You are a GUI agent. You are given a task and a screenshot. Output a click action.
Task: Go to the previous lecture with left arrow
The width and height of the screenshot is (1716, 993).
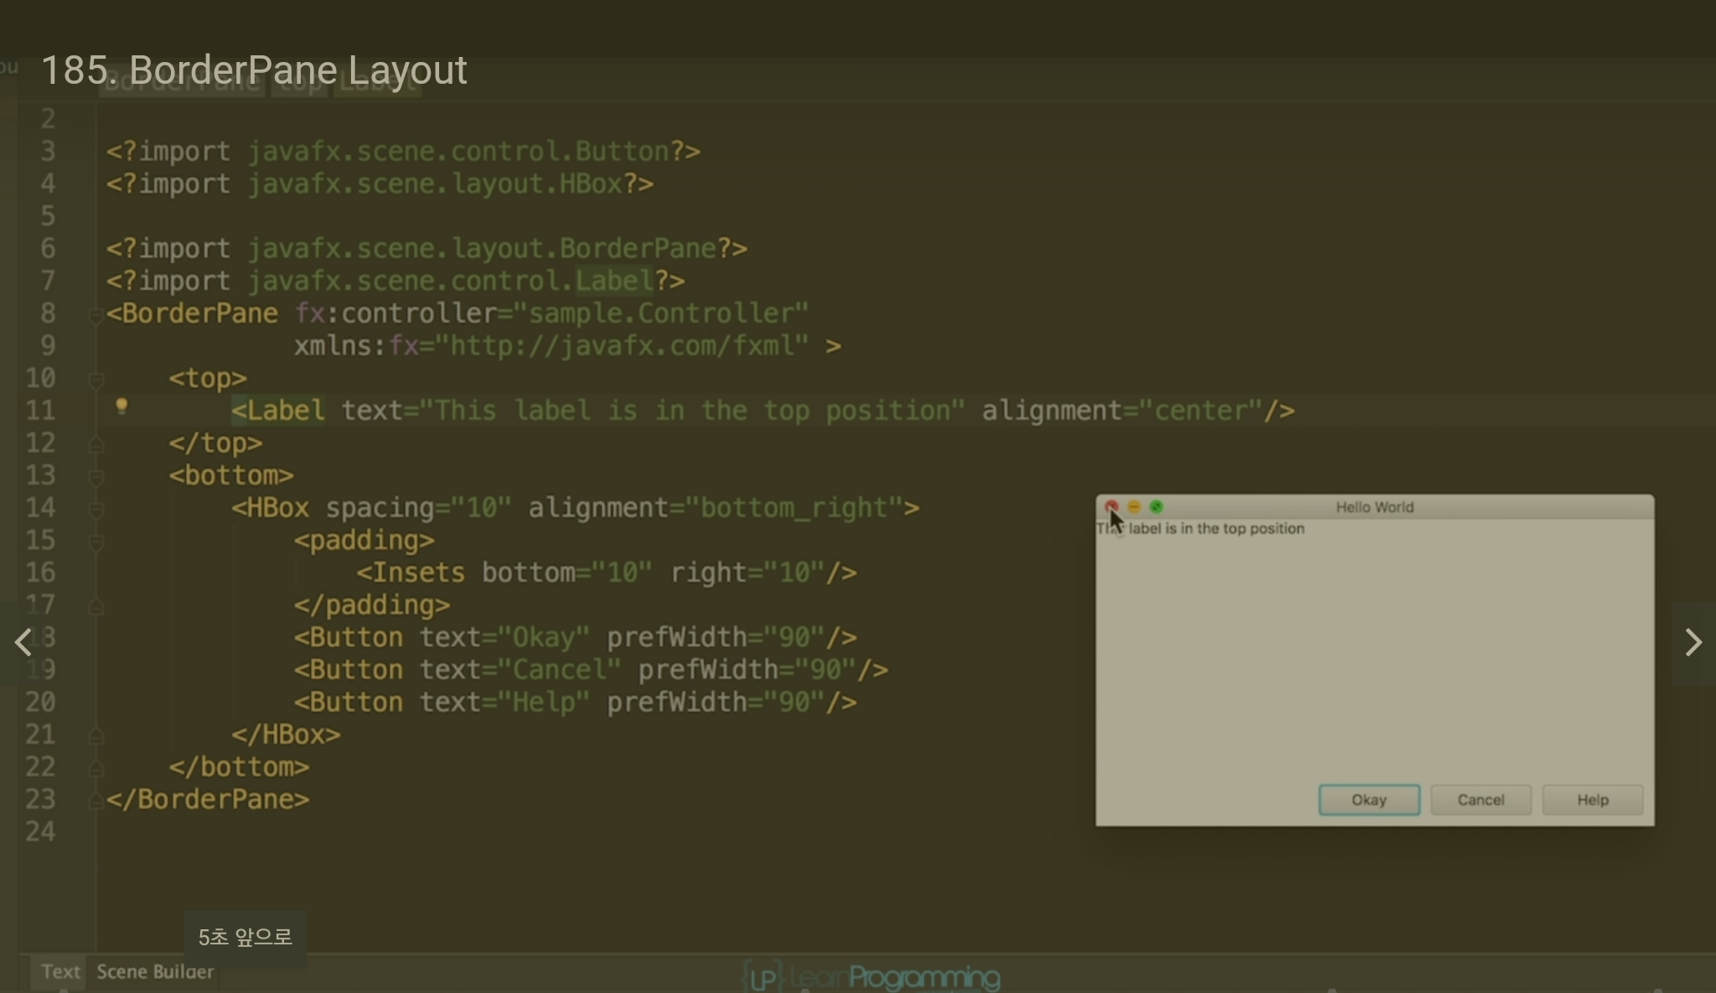(x=23, y=643)
